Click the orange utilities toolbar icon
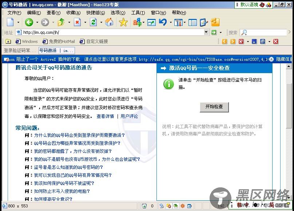This screenshot has height=211, width=294. pos(215,22)
